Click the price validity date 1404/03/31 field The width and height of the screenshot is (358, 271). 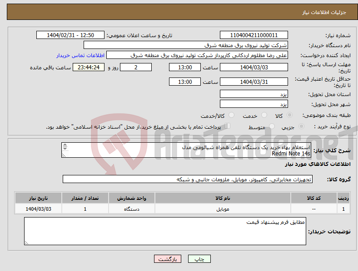coord(254,82)
